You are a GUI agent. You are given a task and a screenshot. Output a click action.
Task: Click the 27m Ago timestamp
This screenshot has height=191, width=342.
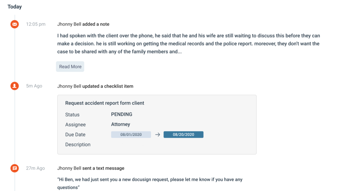[35, 168]
